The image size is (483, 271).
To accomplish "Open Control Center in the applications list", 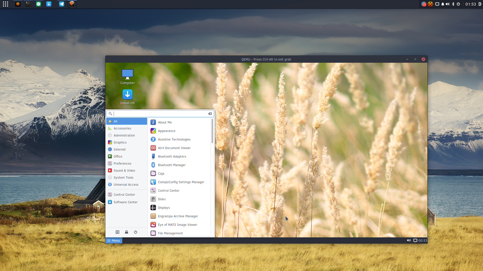I will [x=180, y=190].
